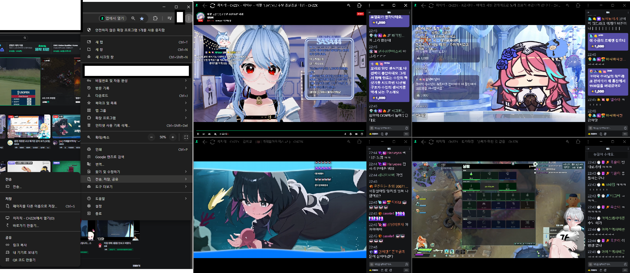Expand 방문 기록 submenu arrow
The width and height of the screenshot is (630, 273).
tap(186, 88)
